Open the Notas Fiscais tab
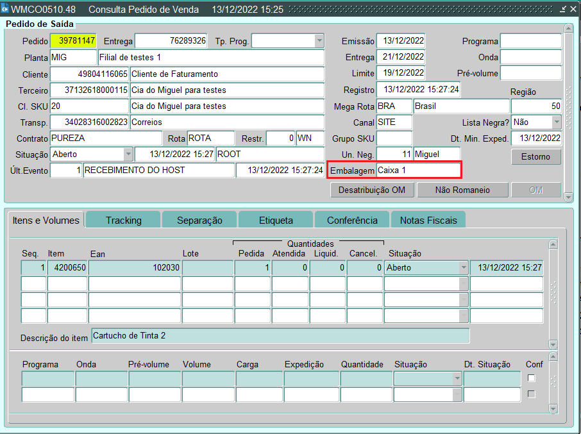Viewport: 581px width, 434px height. (x=428, y=220)
